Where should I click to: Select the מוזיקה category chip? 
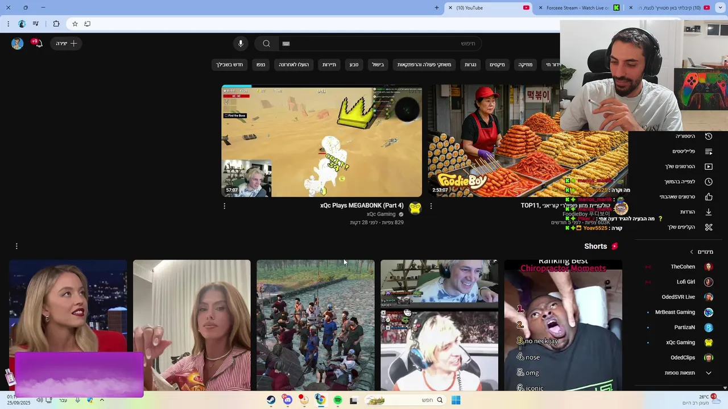[525, 65]
